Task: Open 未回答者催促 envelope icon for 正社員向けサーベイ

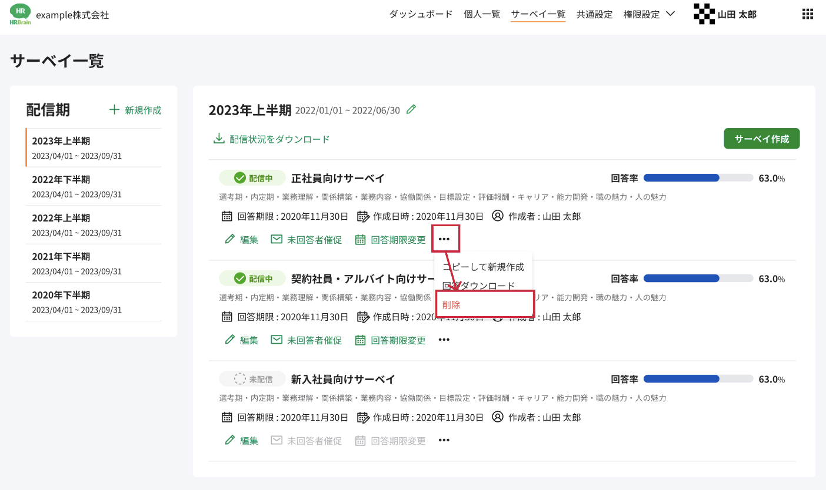Action: point(277,239)
